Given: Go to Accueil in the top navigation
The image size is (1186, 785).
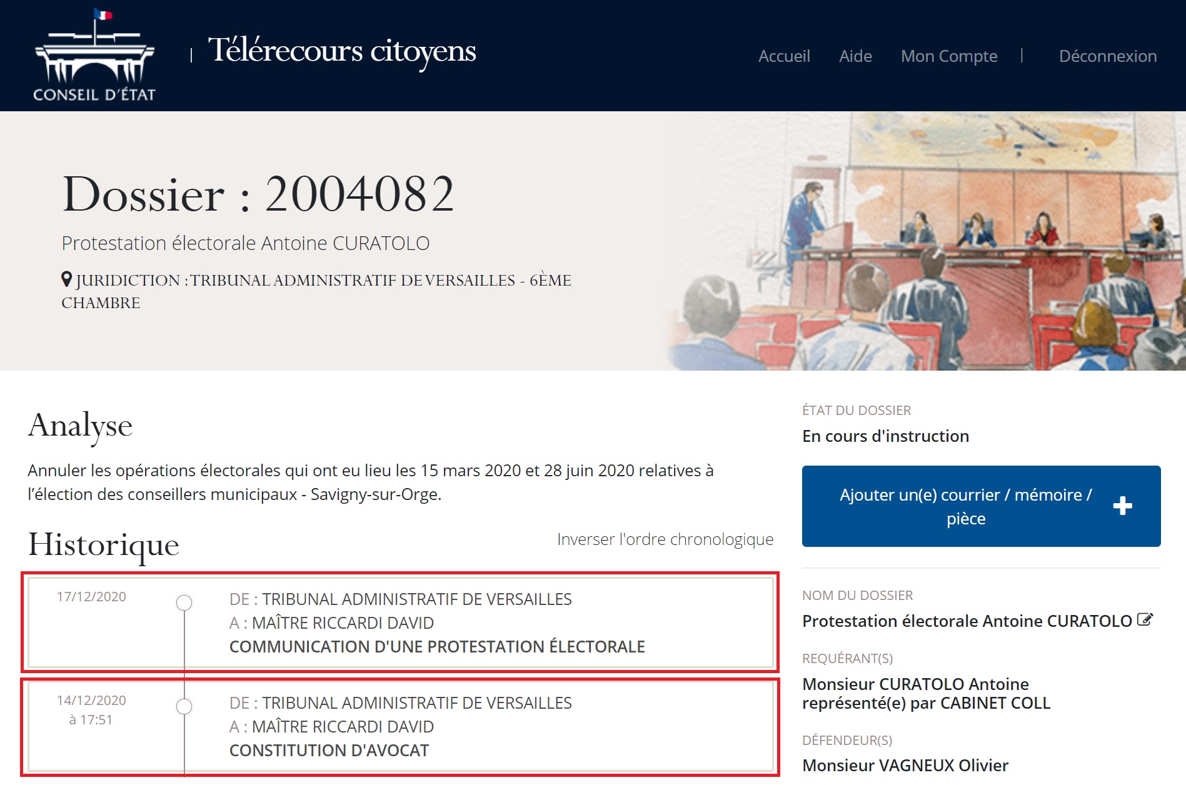Looking at the screenshot, I should pos(784,56).
